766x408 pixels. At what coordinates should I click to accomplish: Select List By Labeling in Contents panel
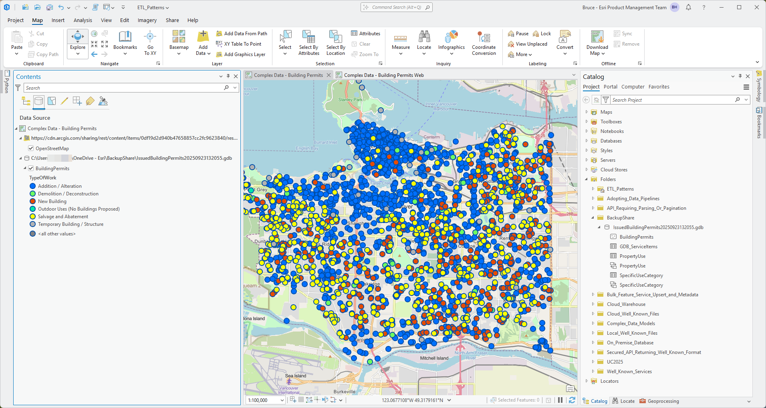90,101
